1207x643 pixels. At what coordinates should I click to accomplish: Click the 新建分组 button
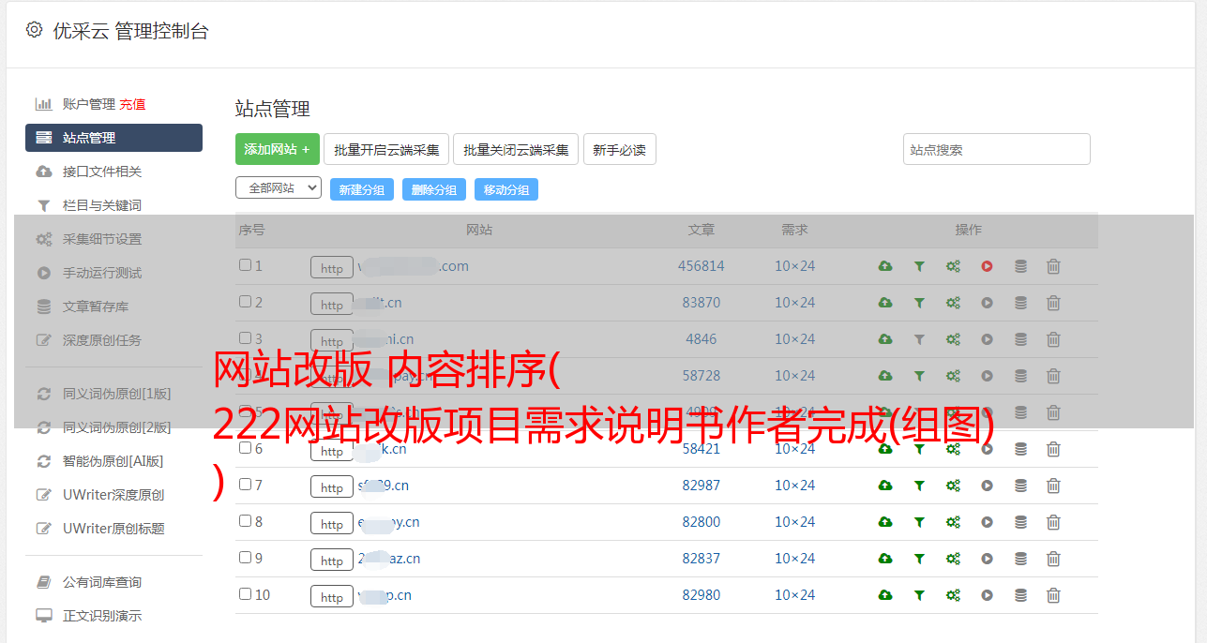click(362, 189)
